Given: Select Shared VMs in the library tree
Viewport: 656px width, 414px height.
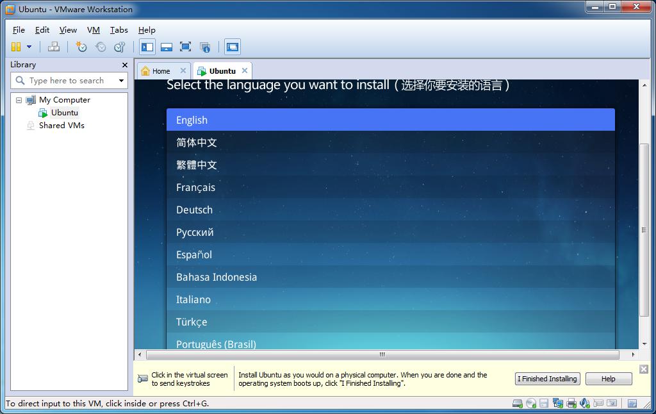Looking at the screenshot, I should (x=61, y=125).
